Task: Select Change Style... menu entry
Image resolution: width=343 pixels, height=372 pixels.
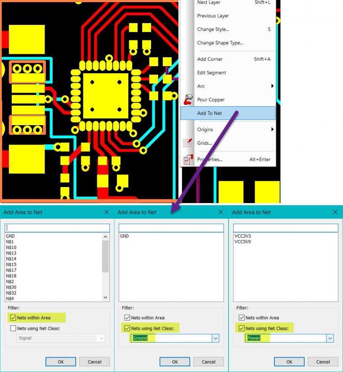Action: point(213,29)
